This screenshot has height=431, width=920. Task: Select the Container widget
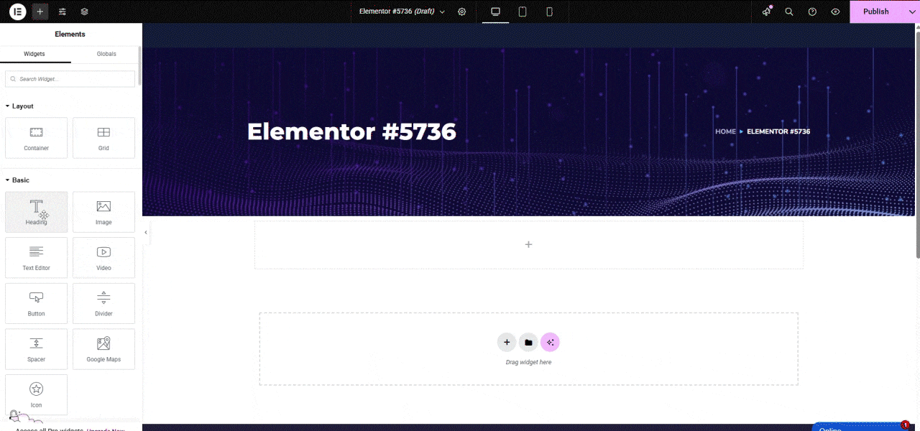(36, 138)
